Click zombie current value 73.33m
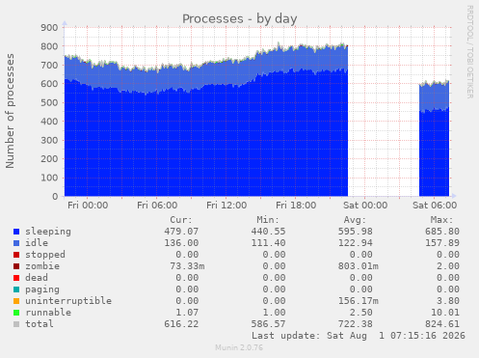This screenshot has width=479, height=358. point(187,266)
